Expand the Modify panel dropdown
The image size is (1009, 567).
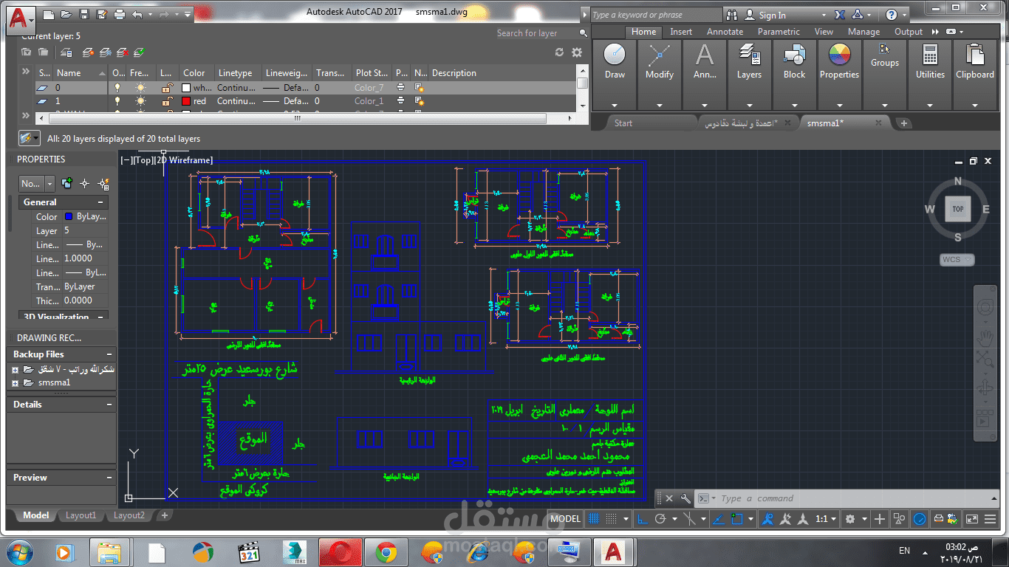(660, 105)
